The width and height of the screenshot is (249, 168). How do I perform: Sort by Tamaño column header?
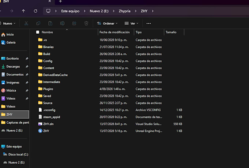pos(171,32)
